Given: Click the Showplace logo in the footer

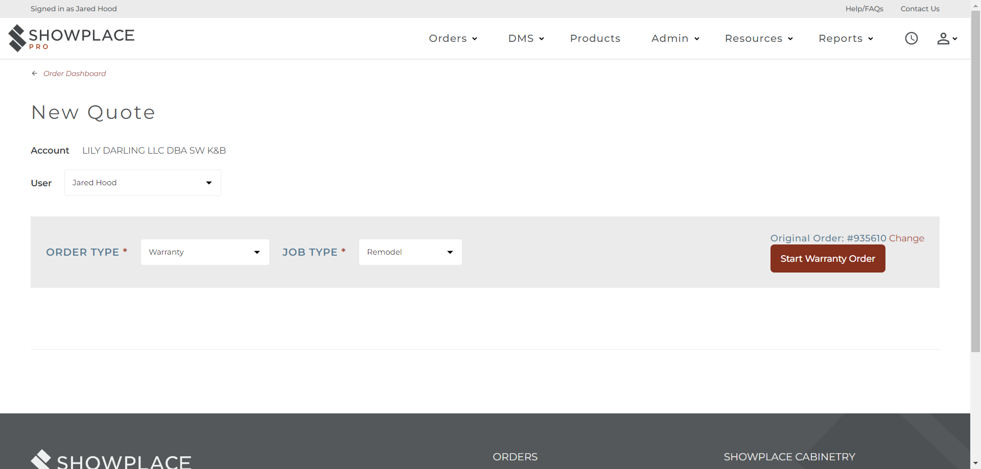Looking at the screenshot, I should point(111,459).
